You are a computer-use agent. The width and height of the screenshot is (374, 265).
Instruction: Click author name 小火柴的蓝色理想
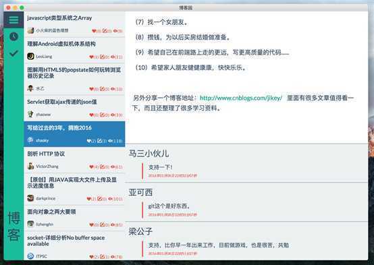tap(52, 30)
